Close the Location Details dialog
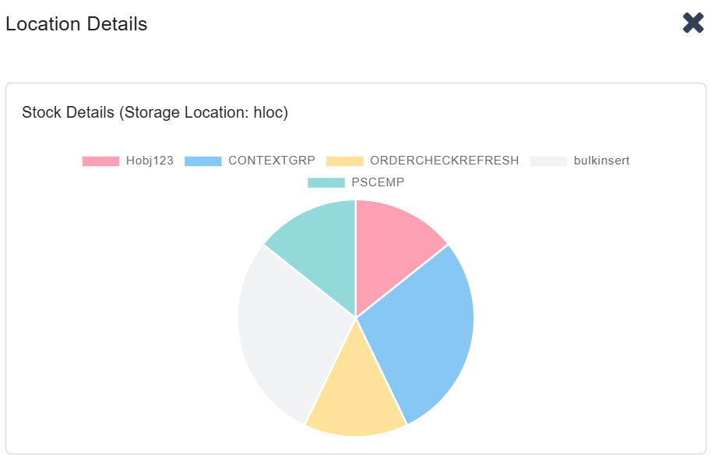The image size is (715, 463). pos(692,23)
